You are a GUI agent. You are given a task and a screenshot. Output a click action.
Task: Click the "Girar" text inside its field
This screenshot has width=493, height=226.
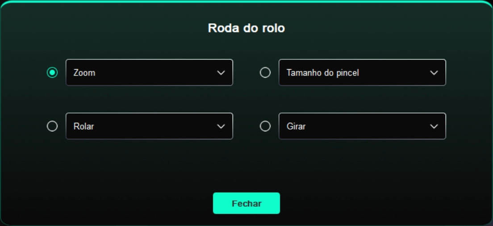296,126
